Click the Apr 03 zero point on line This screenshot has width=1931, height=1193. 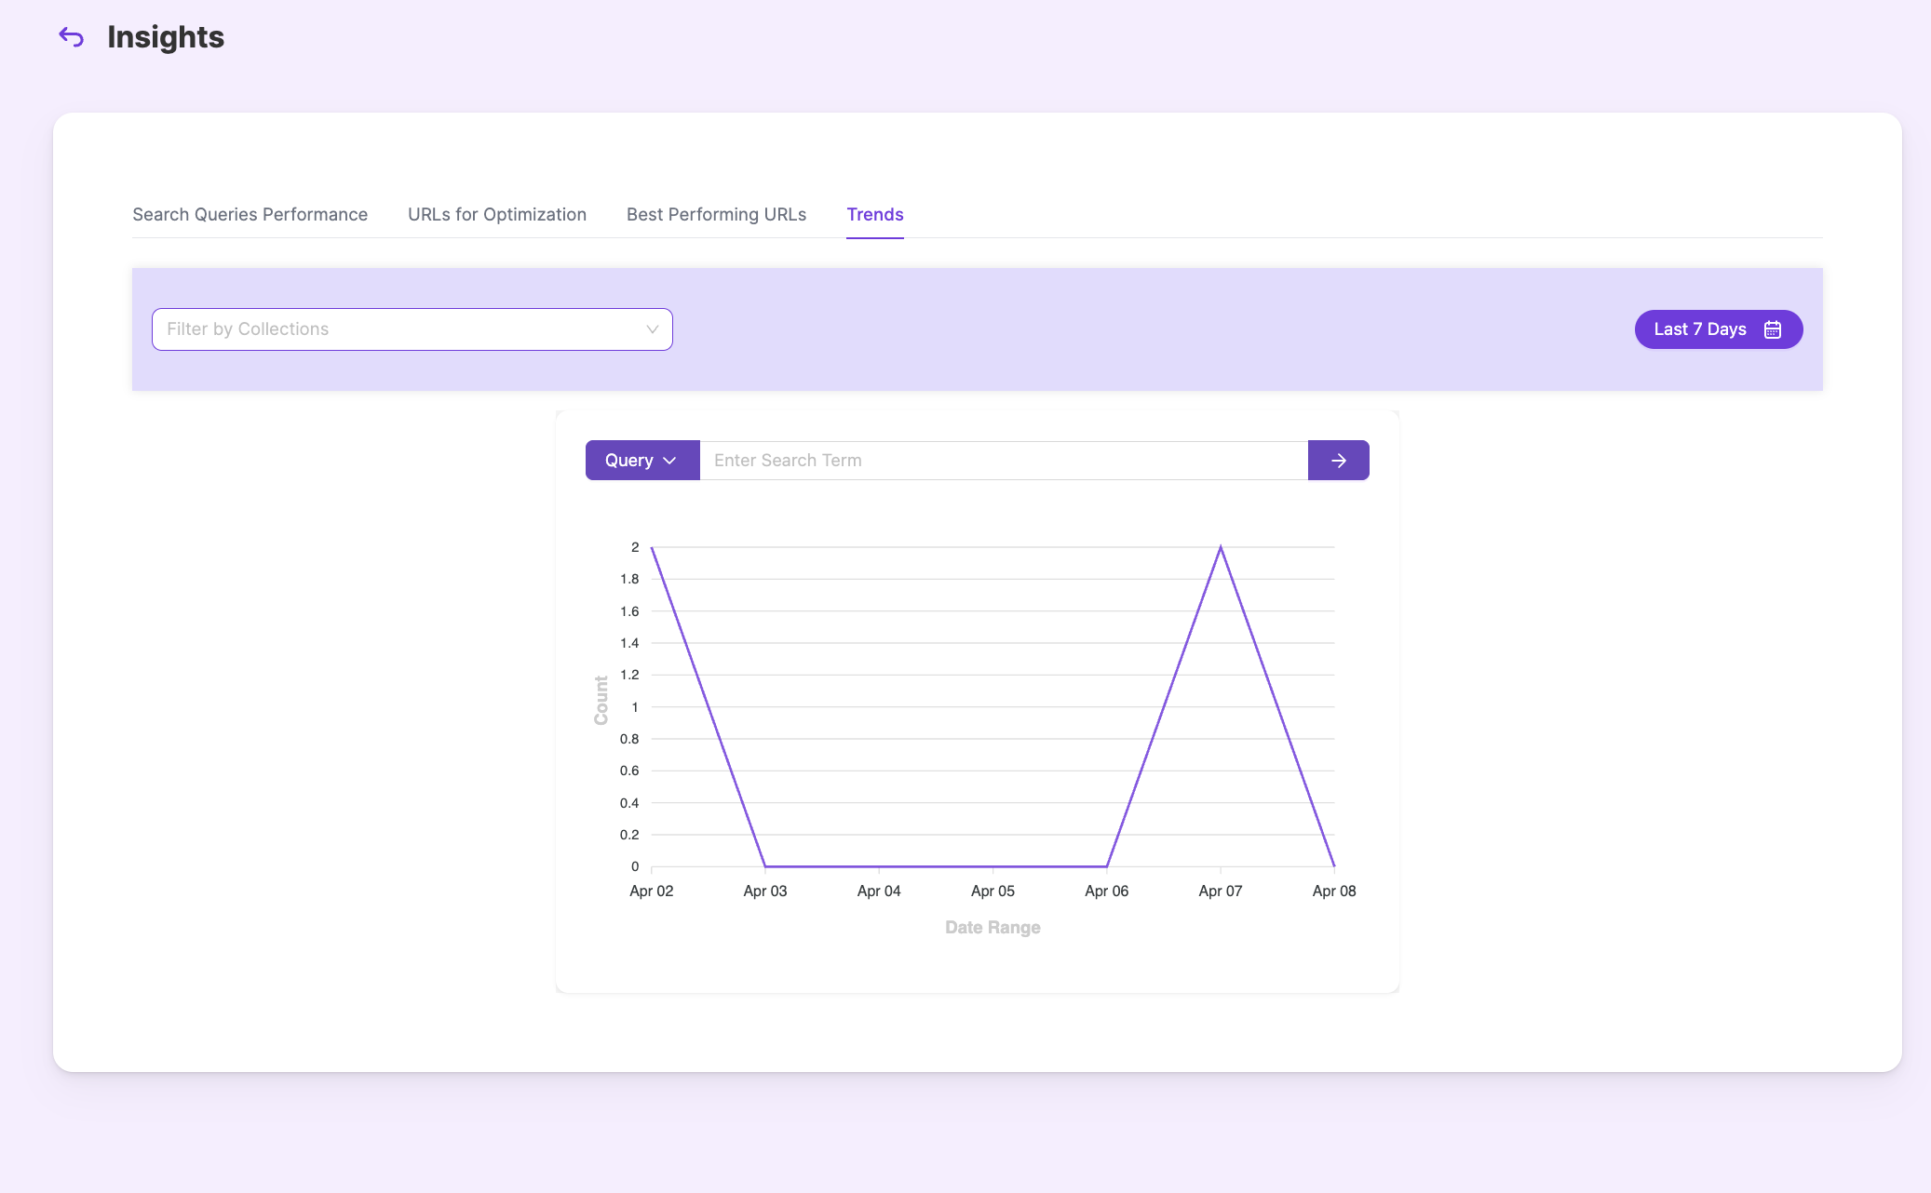coord(765,866)
